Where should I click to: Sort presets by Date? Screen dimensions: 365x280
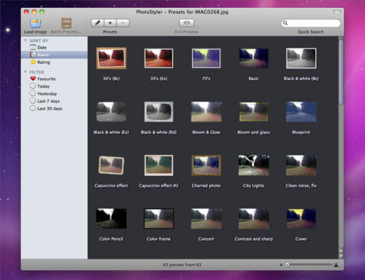tap(54, 48)
